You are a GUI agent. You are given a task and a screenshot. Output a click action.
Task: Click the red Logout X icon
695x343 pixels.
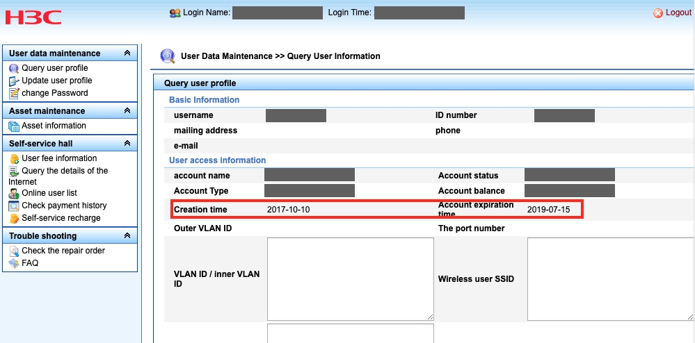658,13
